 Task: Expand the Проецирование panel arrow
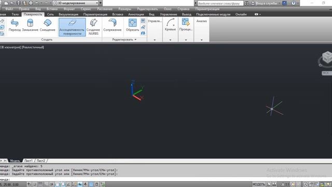point(186,39)
